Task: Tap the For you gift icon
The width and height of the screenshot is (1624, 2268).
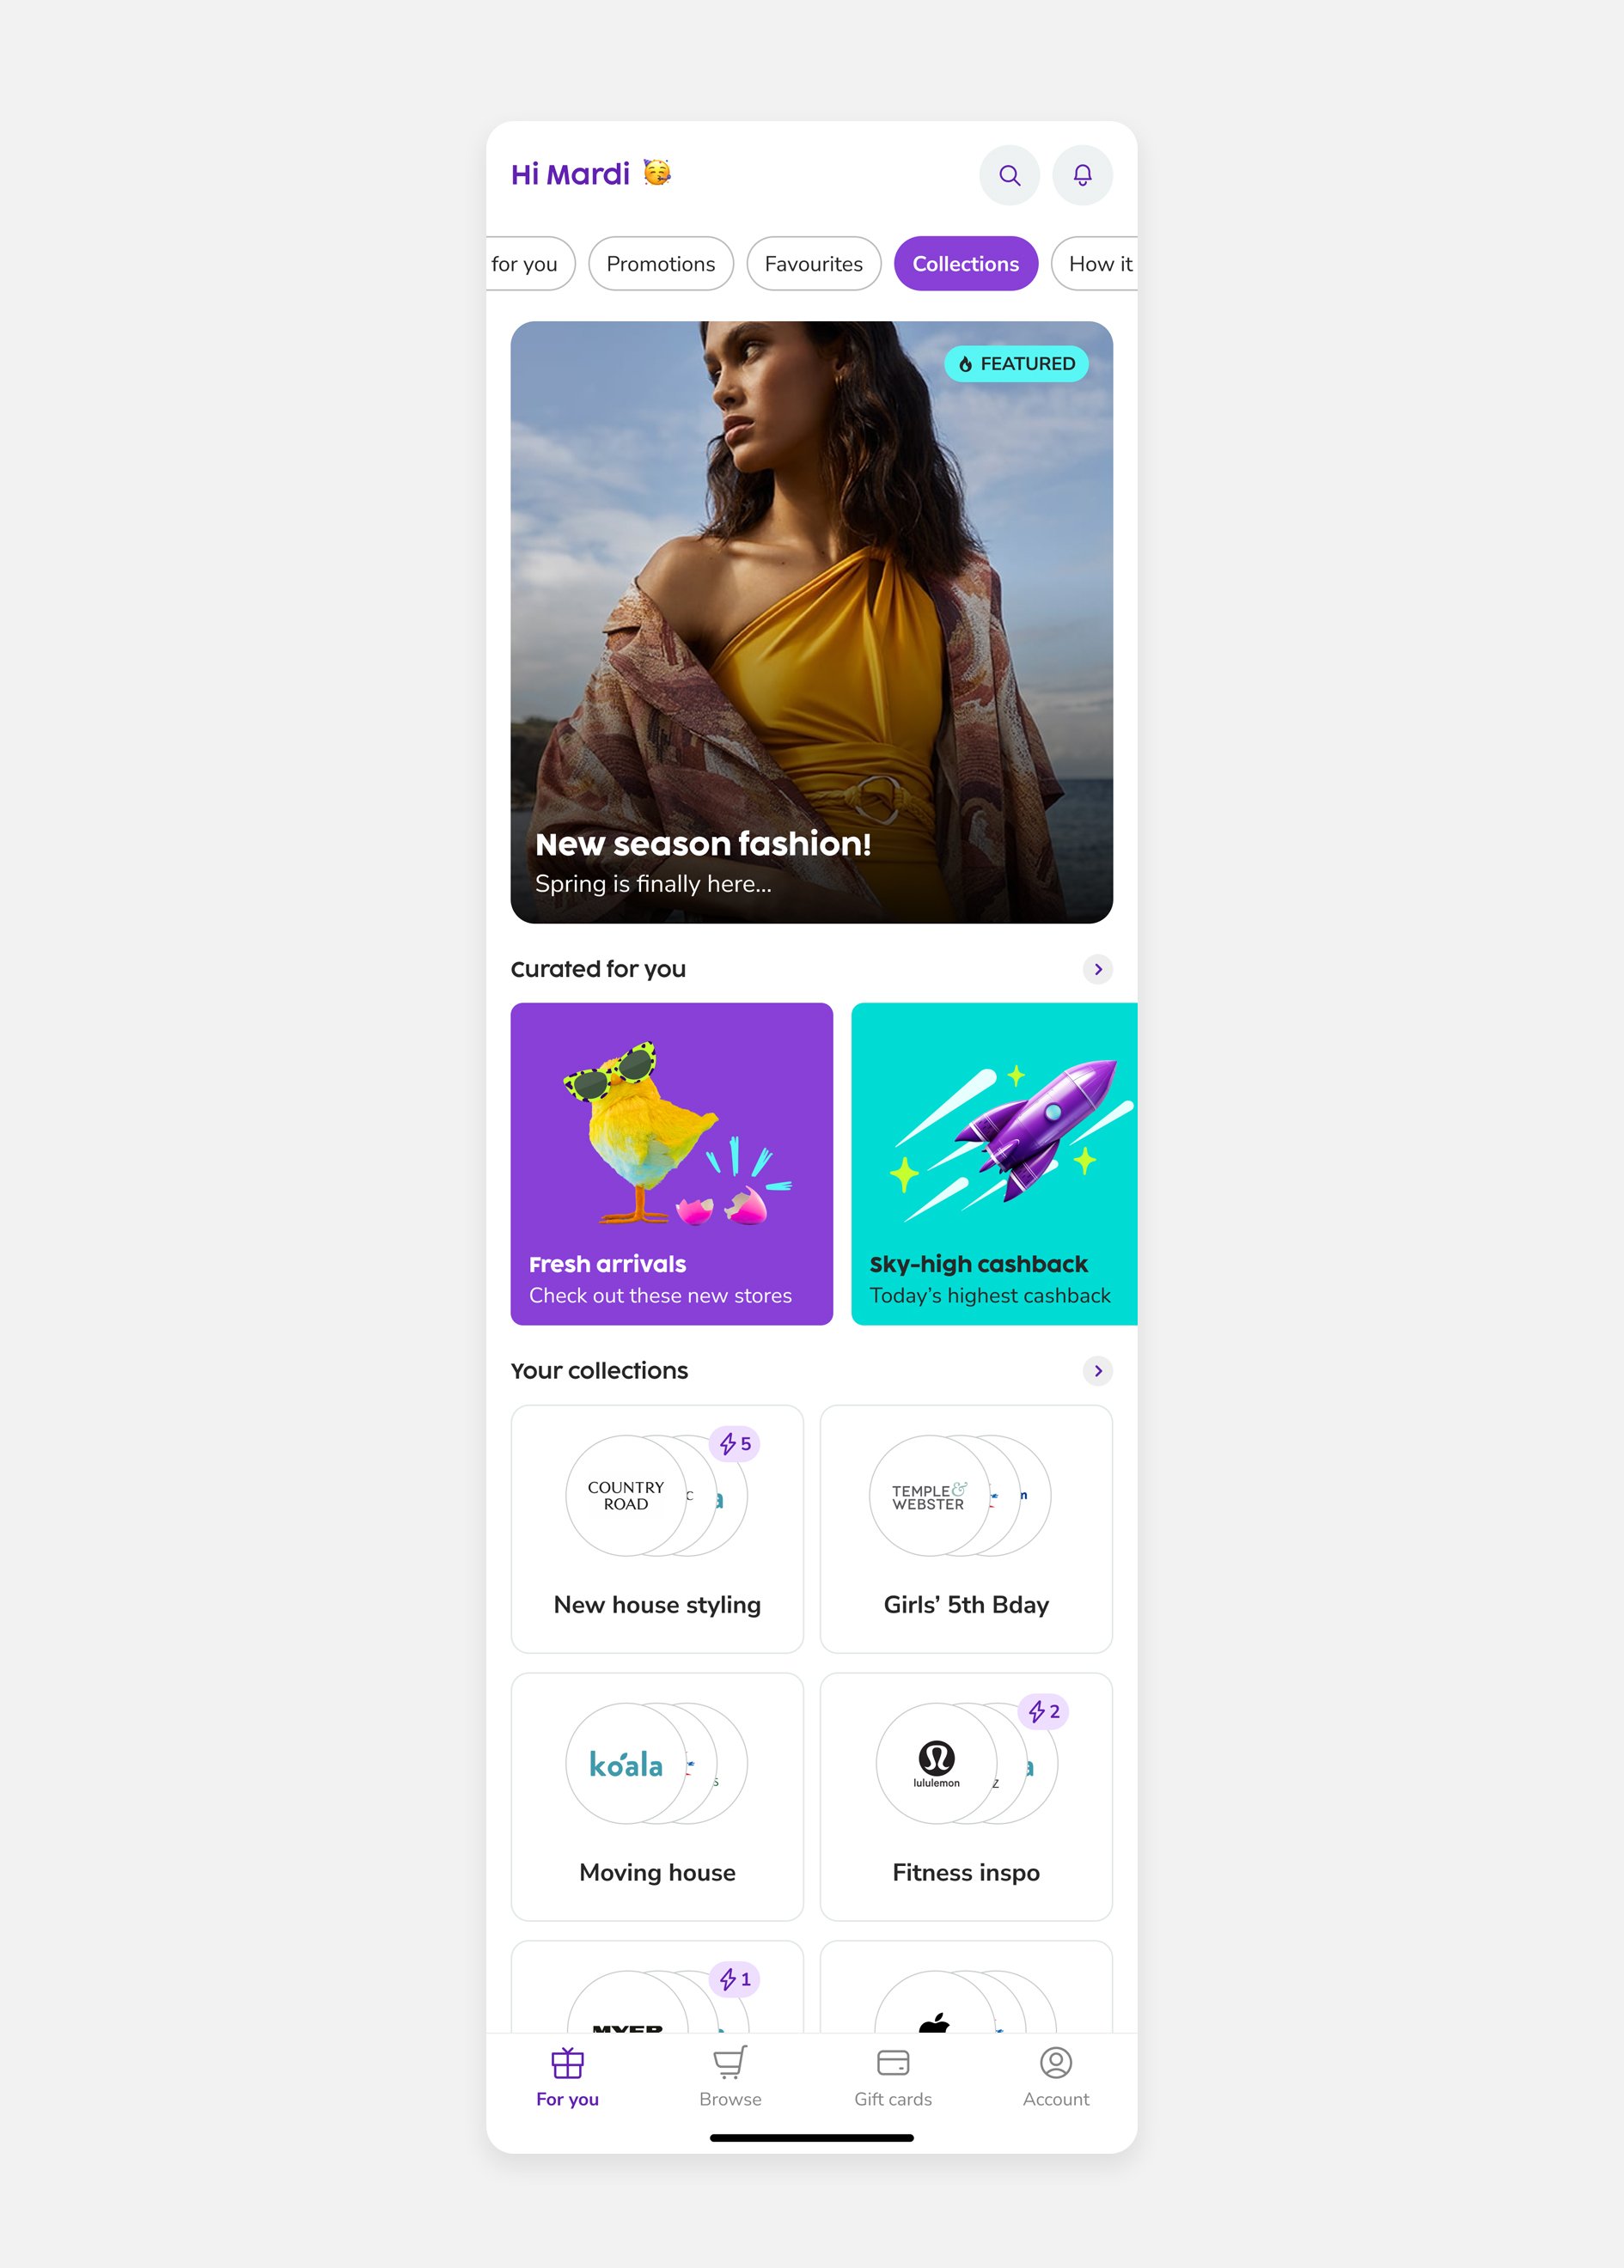Action: pyautogui.click(x=567, y=2062)
